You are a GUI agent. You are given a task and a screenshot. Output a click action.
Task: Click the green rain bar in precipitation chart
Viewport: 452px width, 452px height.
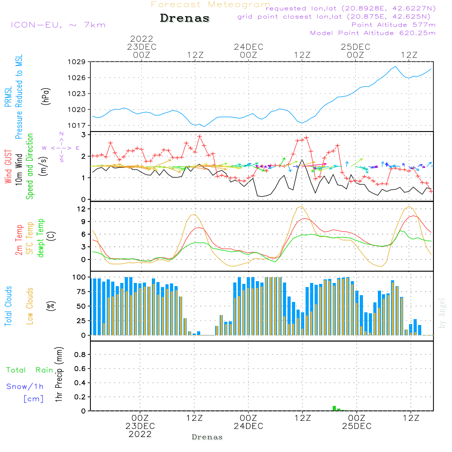click(334, 408)
